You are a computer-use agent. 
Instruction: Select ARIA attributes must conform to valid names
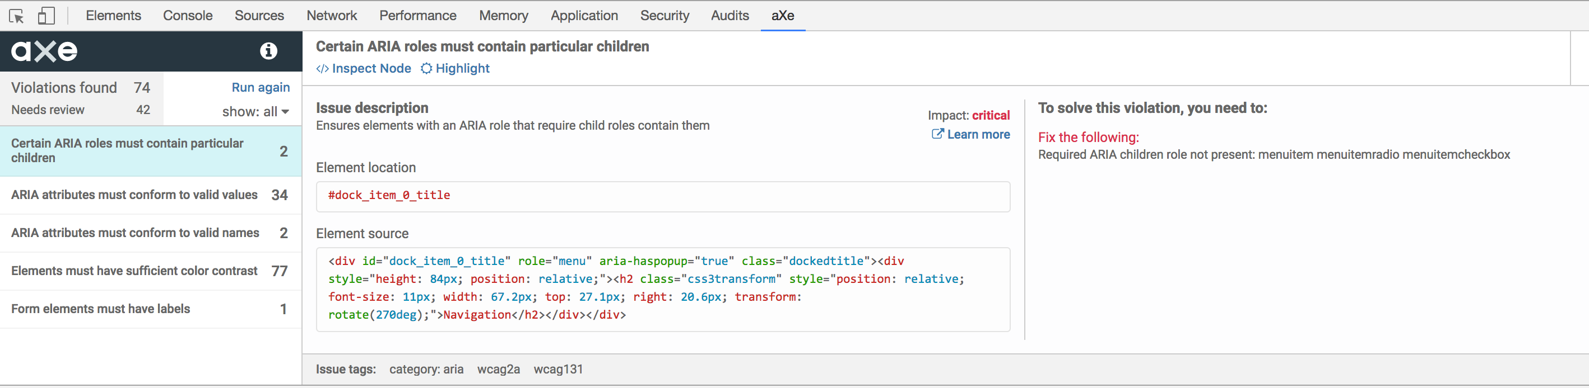[151, 234]
